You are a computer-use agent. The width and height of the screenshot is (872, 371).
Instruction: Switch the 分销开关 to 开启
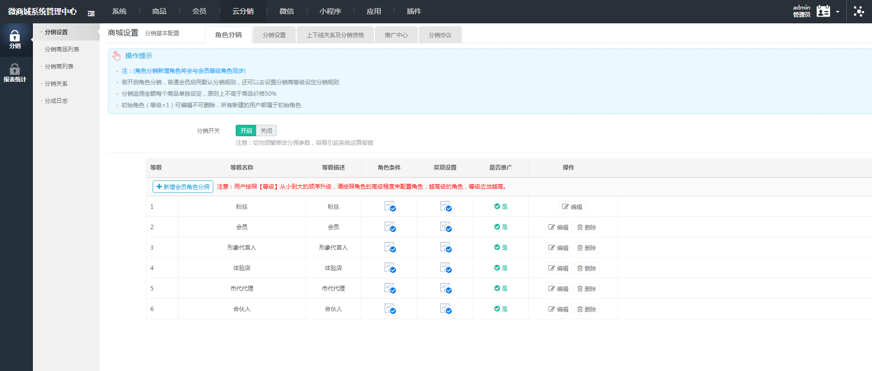(246, 130)
